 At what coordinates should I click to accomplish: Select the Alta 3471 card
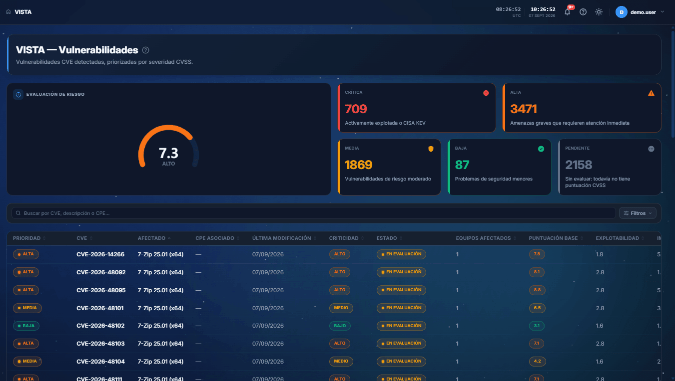pyautogui.click(x=582, y=108)
